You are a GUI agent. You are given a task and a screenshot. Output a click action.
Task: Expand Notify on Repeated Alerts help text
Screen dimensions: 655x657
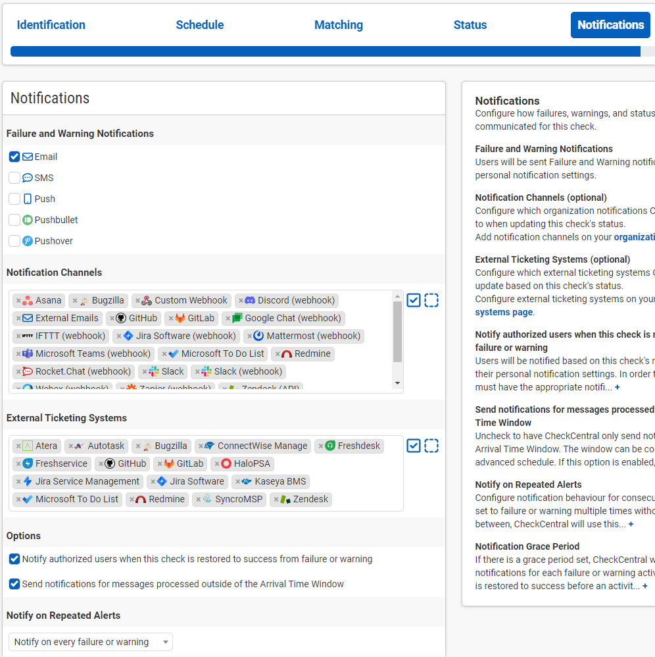tap(631, 525)
